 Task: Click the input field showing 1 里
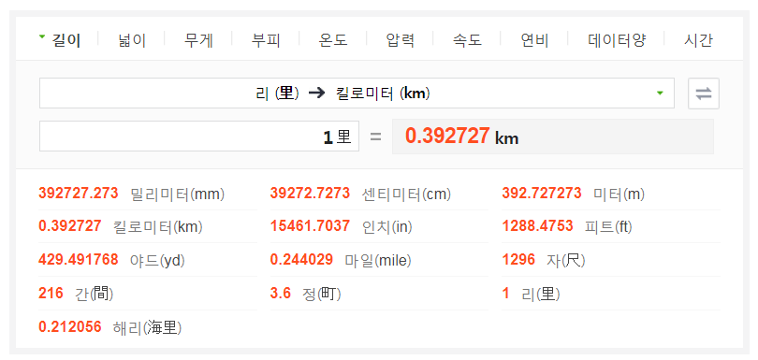pyautogui.click(x=199, y=137)
